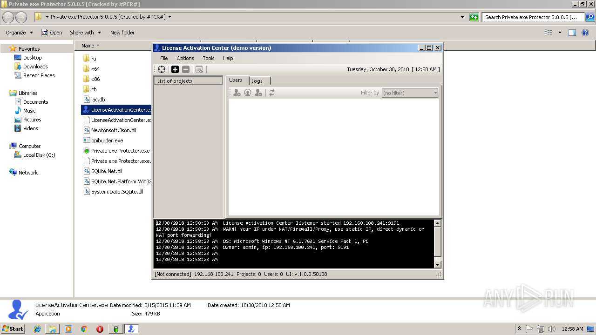Click the Private exe Protector taskbar lock icon
The image size is (596, 335).
tap(116, 329)
